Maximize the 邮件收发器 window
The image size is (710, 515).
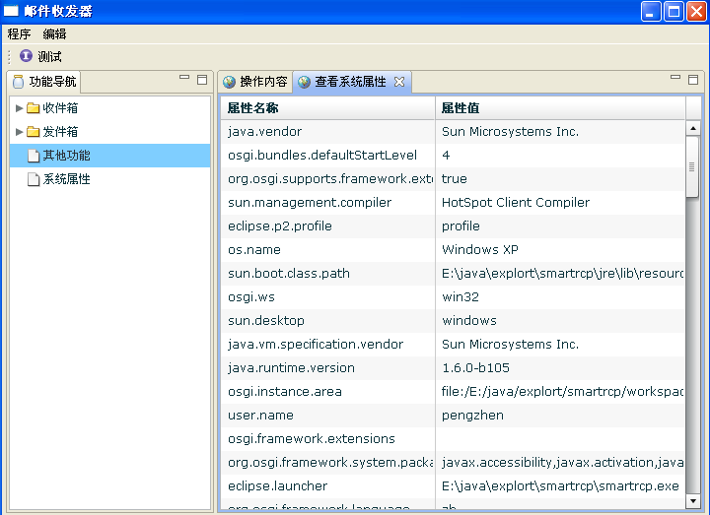coord(674,11)
